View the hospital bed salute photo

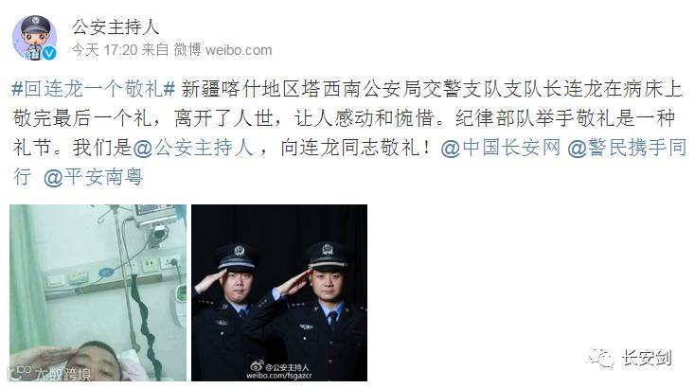tap(98, 292)
